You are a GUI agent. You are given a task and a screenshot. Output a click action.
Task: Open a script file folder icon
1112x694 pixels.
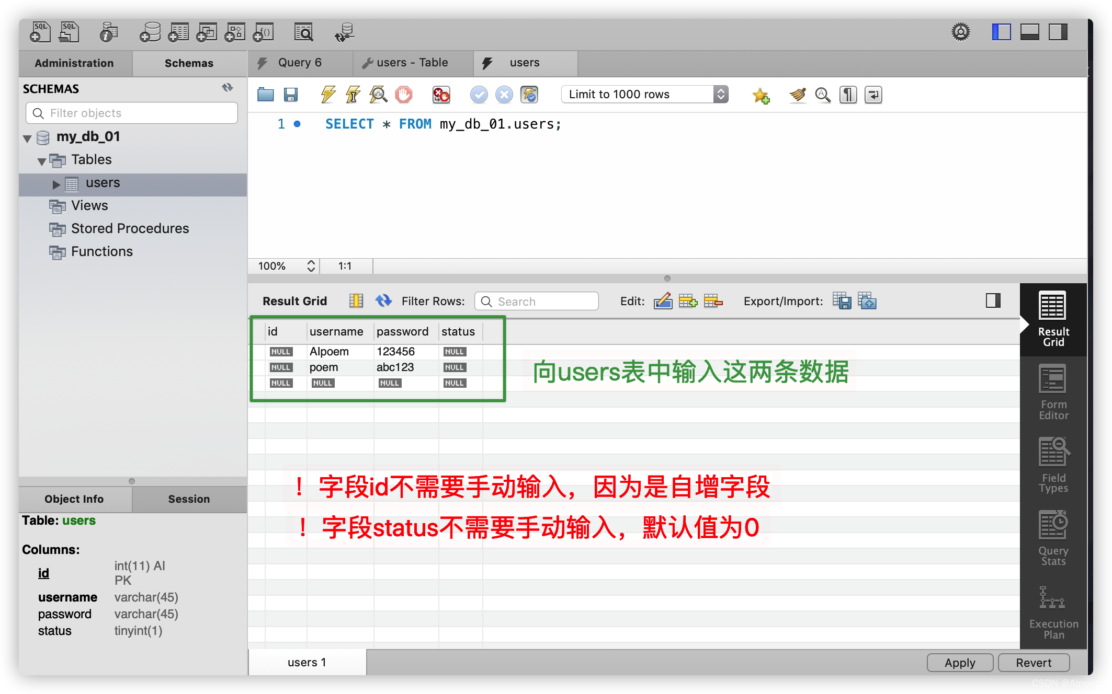click(x=266, y=95)
